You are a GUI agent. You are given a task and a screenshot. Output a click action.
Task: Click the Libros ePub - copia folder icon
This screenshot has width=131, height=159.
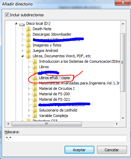click(x=35, y=78)
